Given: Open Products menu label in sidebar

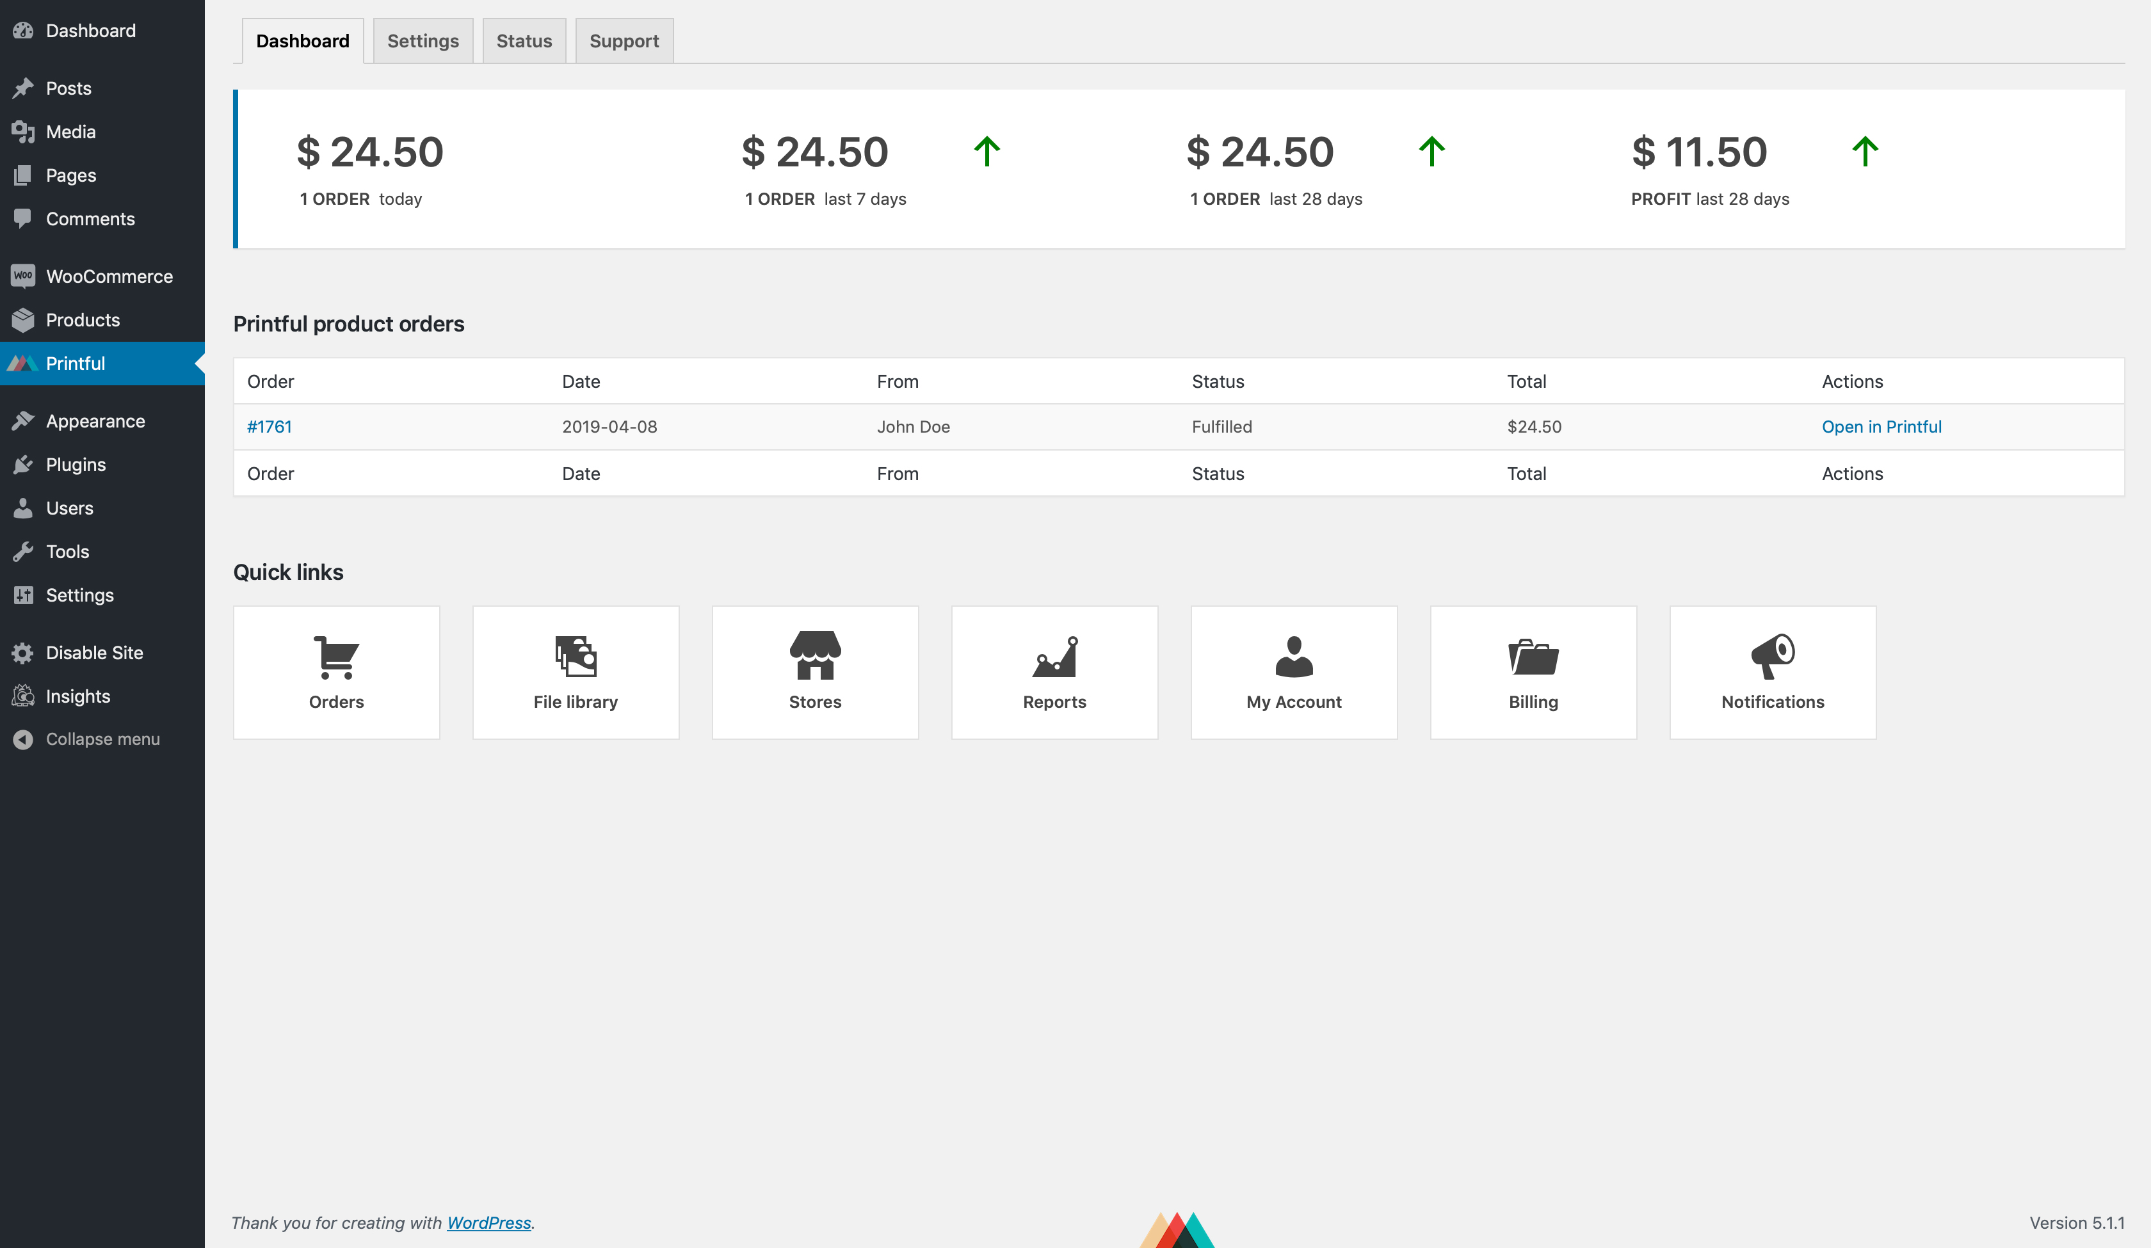Looking at the screenshot, I should point(83,319).
